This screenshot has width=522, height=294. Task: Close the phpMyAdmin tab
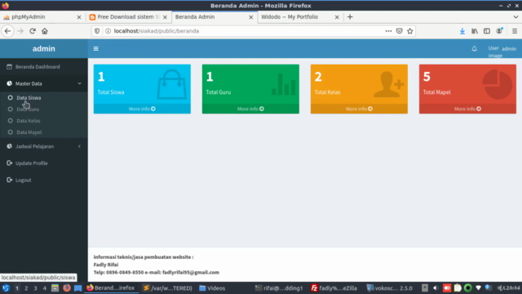click(x=79, y=17)
